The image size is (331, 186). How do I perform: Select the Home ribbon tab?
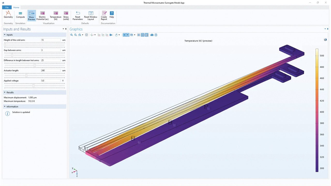[x=16, y=7]
